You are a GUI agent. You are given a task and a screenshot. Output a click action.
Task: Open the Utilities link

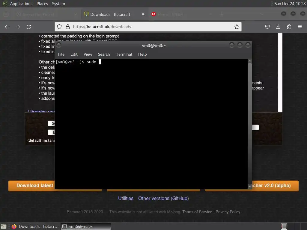[x=126, y=198]
